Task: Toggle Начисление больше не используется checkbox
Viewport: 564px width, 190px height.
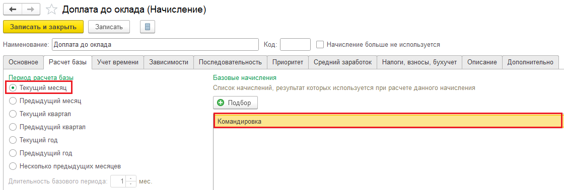Action: click(320, 45)
